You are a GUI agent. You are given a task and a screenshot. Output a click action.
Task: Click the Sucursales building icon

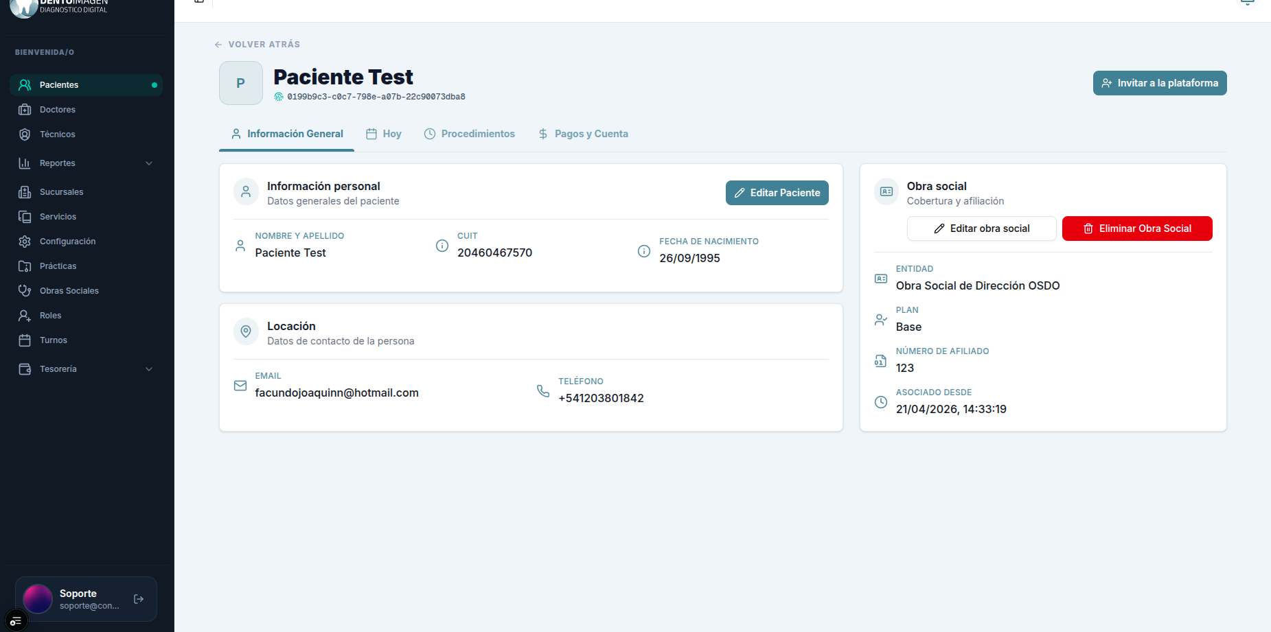[25, 192]
